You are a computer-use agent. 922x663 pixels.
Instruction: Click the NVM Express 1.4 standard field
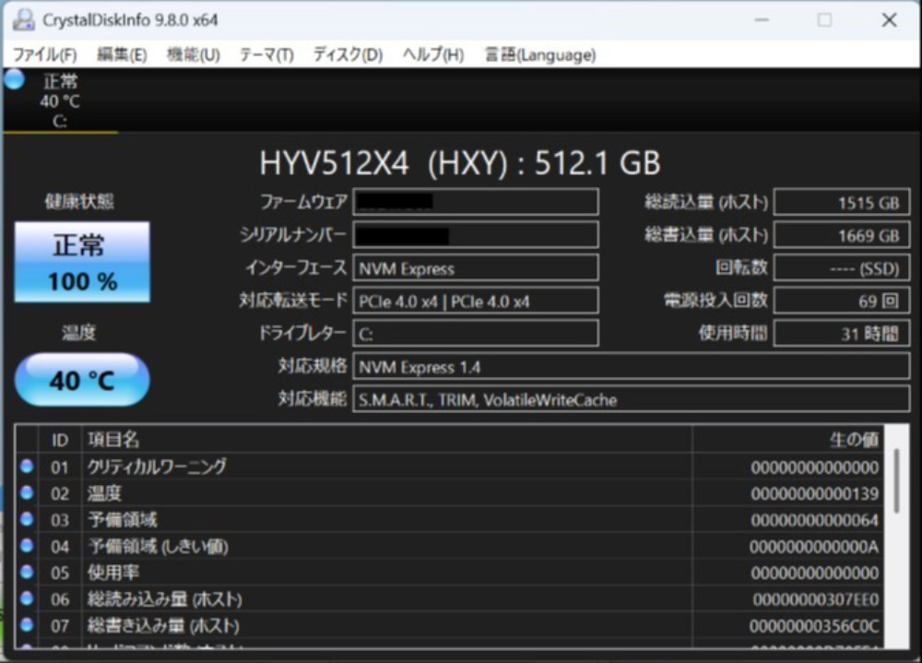coord(631,366)
